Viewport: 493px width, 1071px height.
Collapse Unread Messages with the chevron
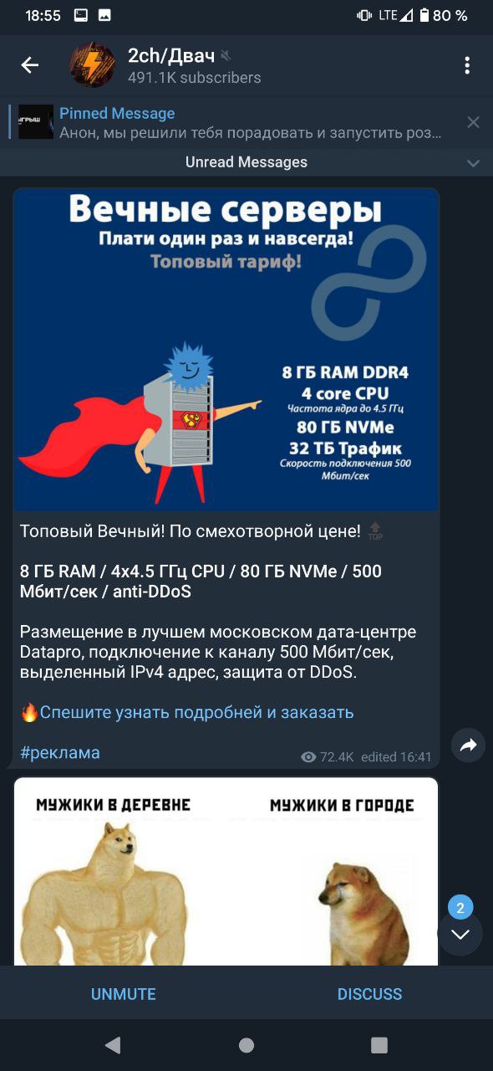473,163
